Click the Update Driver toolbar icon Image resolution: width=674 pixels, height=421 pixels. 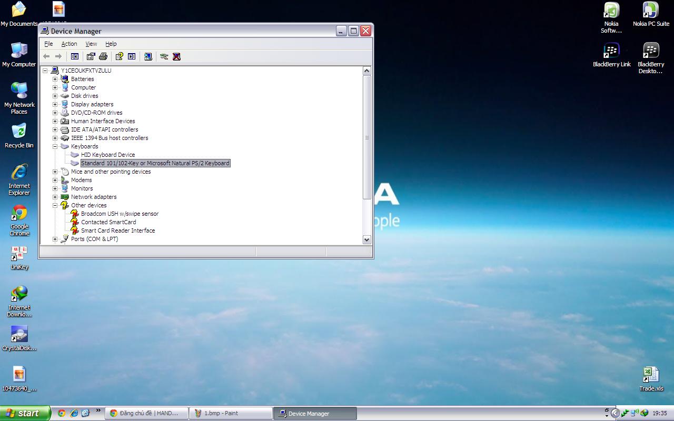pos(164,56)
